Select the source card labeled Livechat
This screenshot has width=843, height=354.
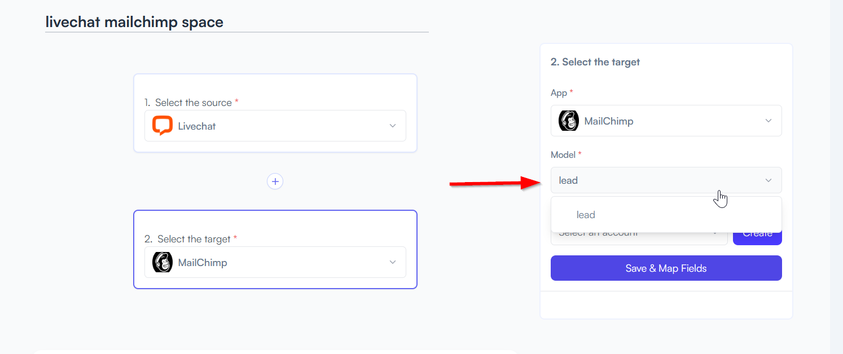click(275, 113)
